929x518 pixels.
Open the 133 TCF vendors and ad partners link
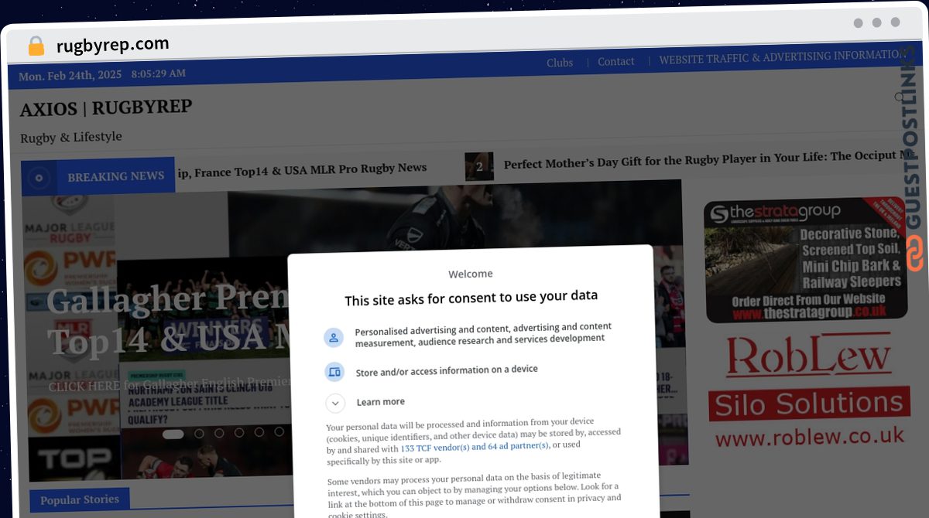click(475, 447)
